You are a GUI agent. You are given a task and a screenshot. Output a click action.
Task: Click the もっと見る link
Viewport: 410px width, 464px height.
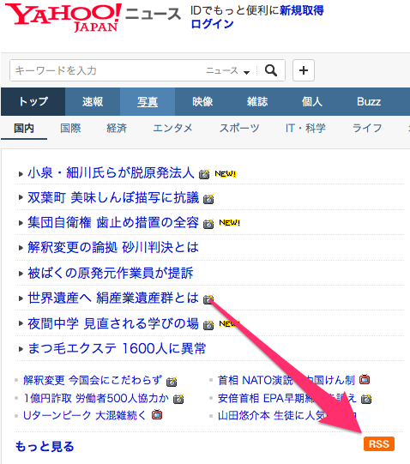tap(45, 446)
